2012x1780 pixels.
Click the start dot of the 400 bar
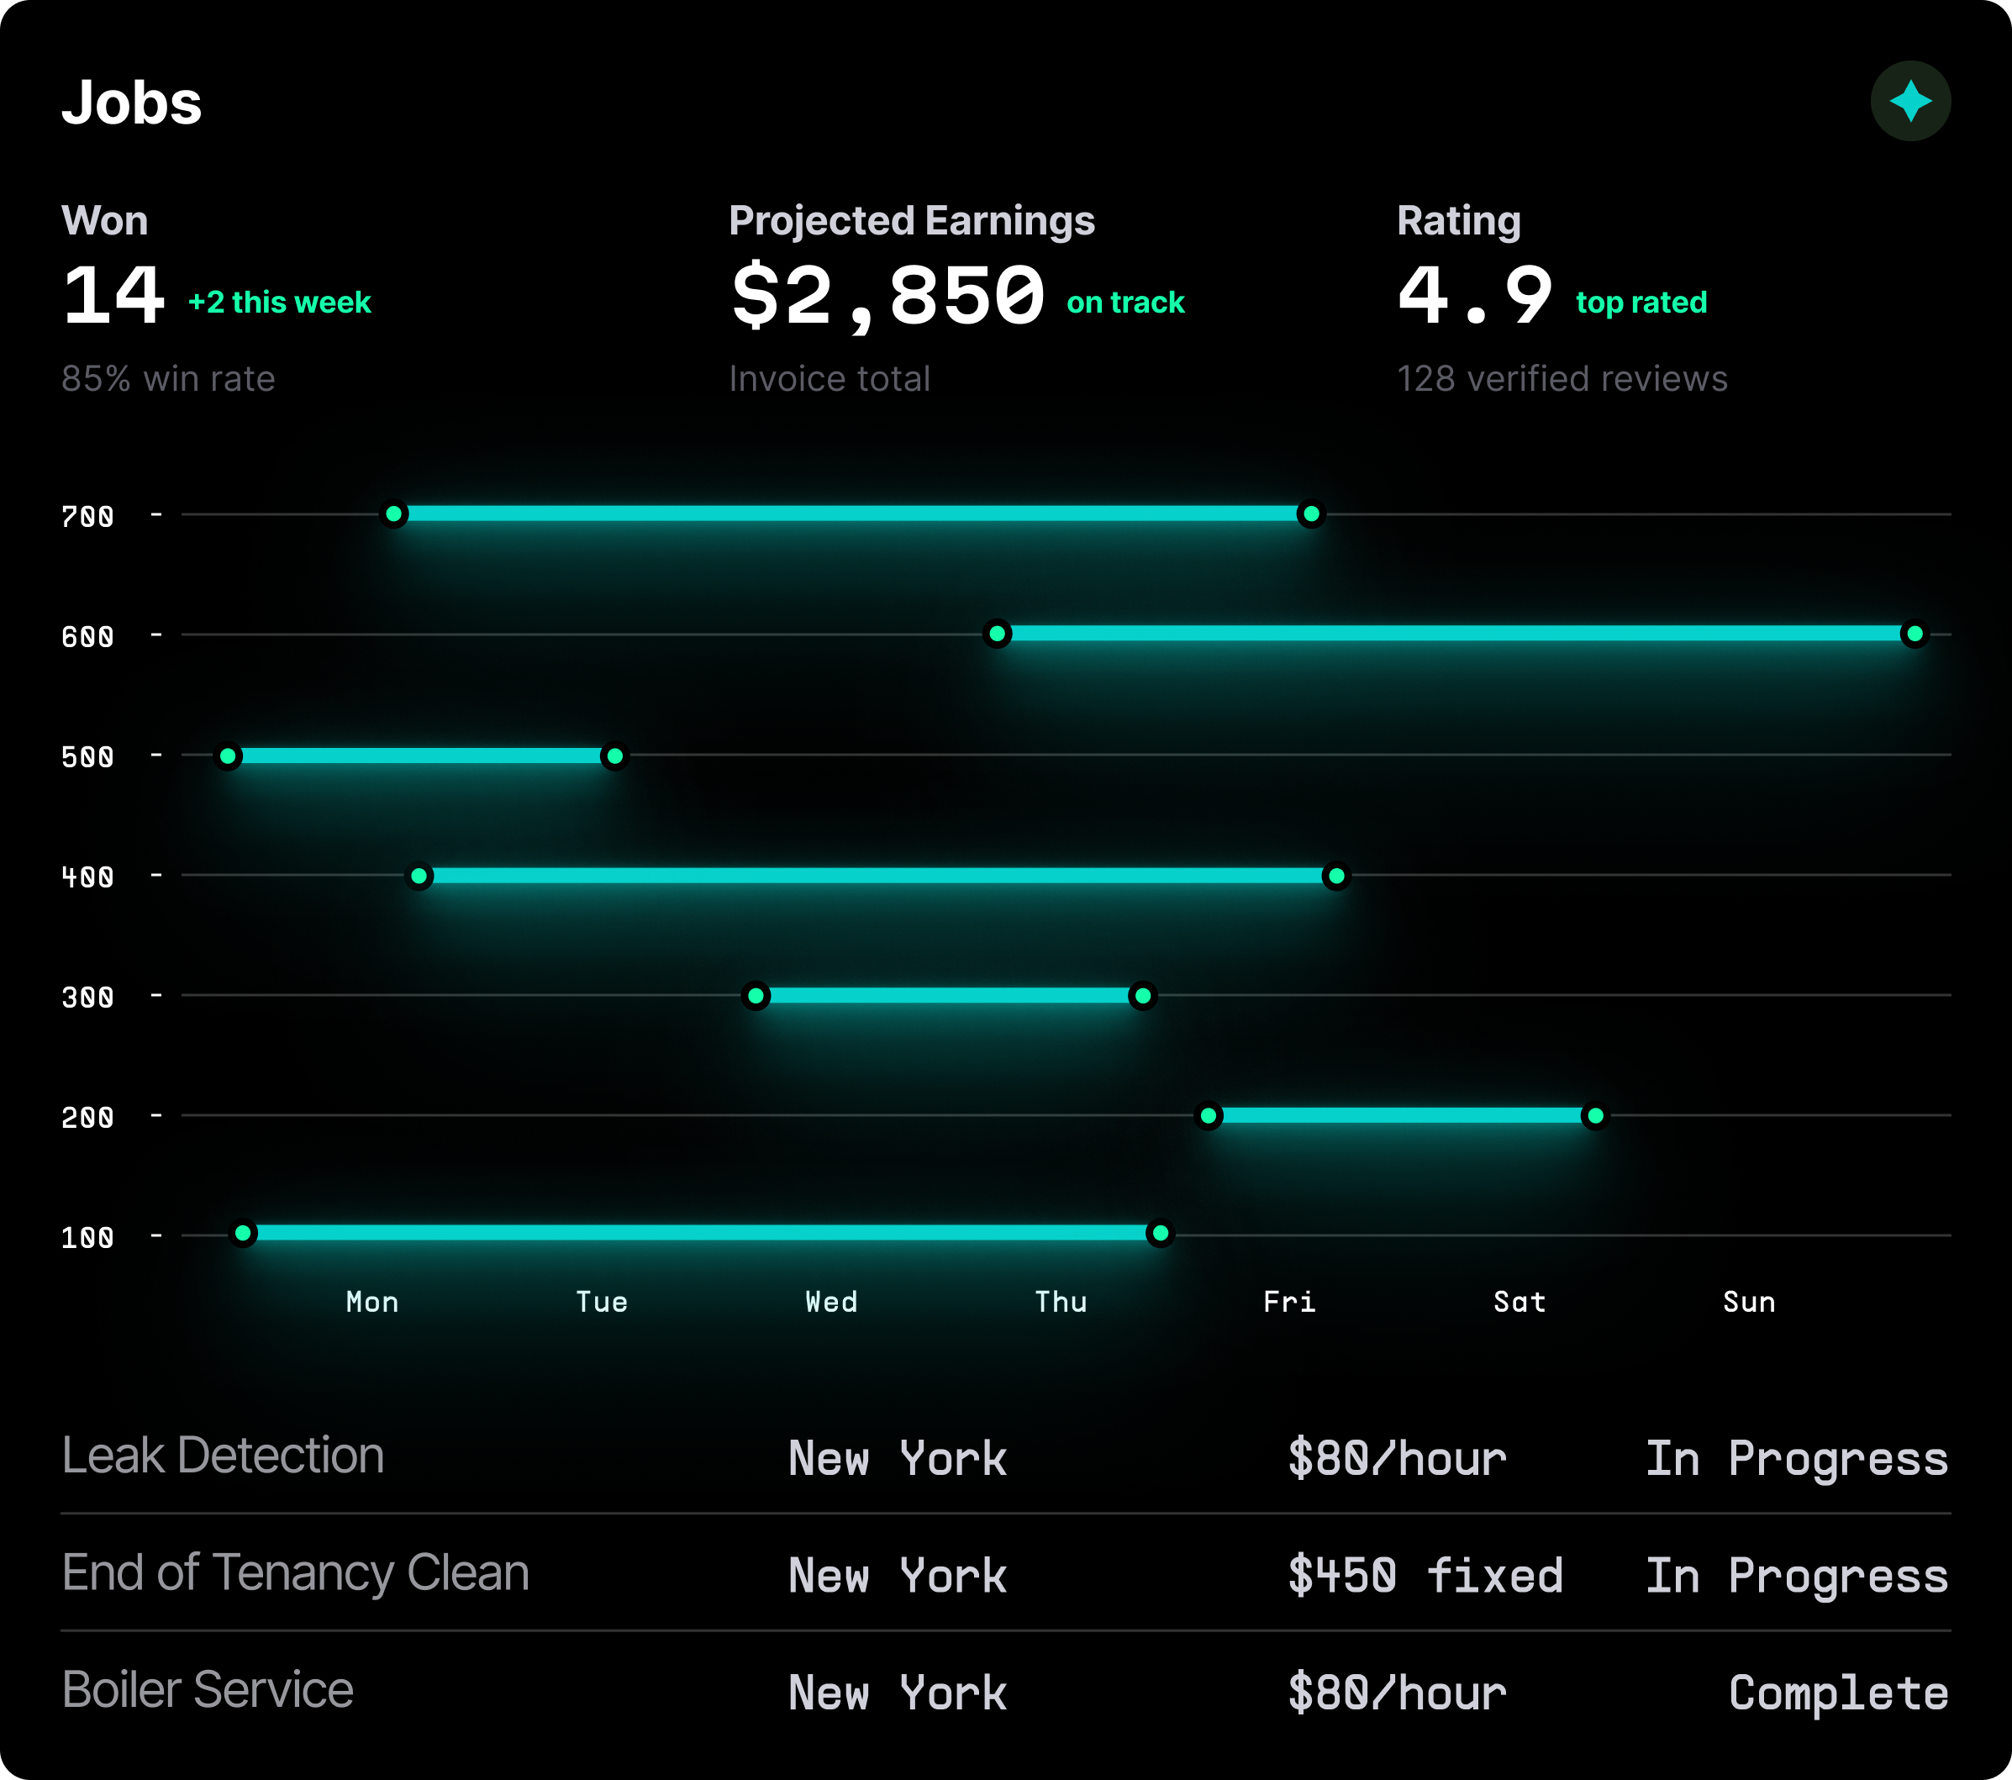(x=419, y=877)
